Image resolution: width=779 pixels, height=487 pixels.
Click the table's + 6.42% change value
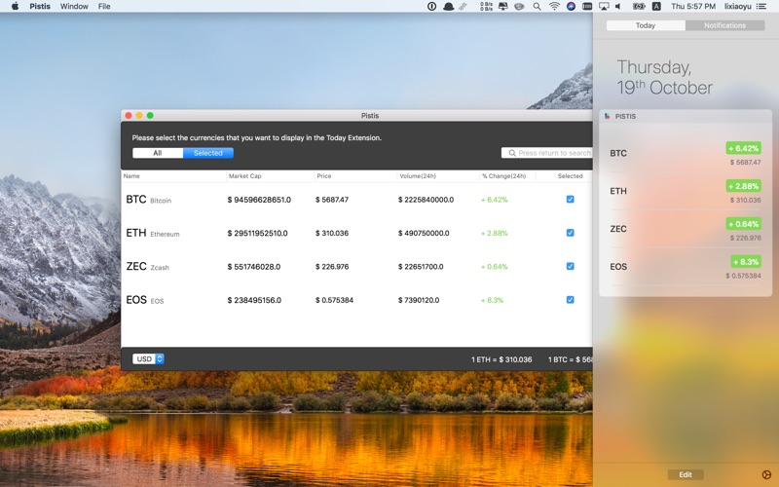click(x=495, y=200)
